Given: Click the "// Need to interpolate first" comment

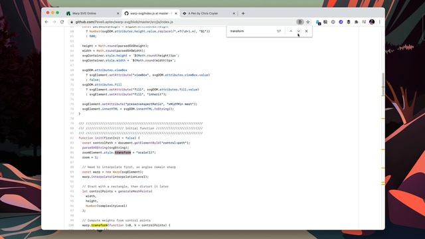Looking at the screenshot, I should pos(129,167).
